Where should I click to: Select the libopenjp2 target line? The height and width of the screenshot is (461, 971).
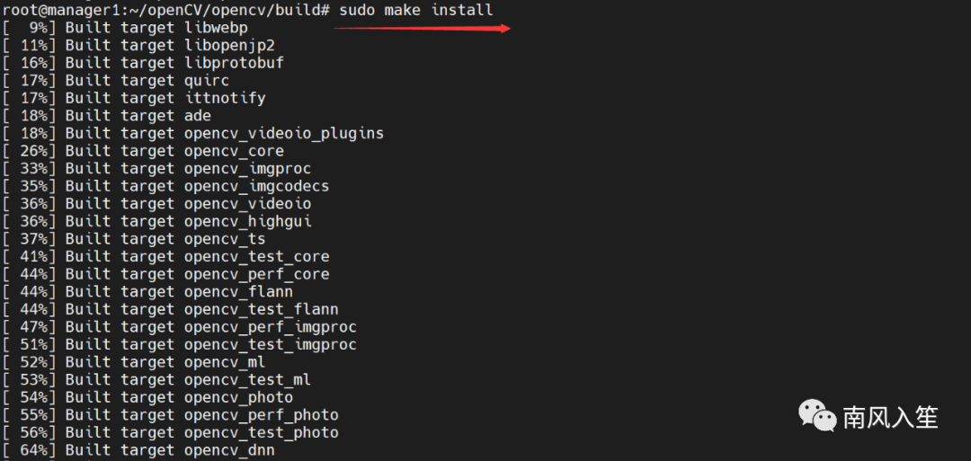click(135, 46)
